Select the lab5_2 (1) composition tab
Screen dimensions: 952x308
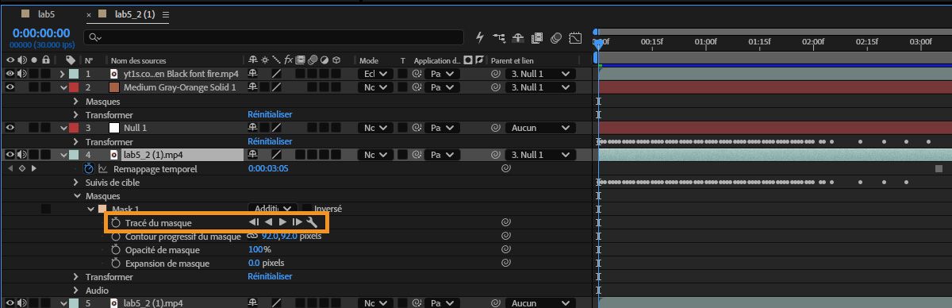point(136,14)
